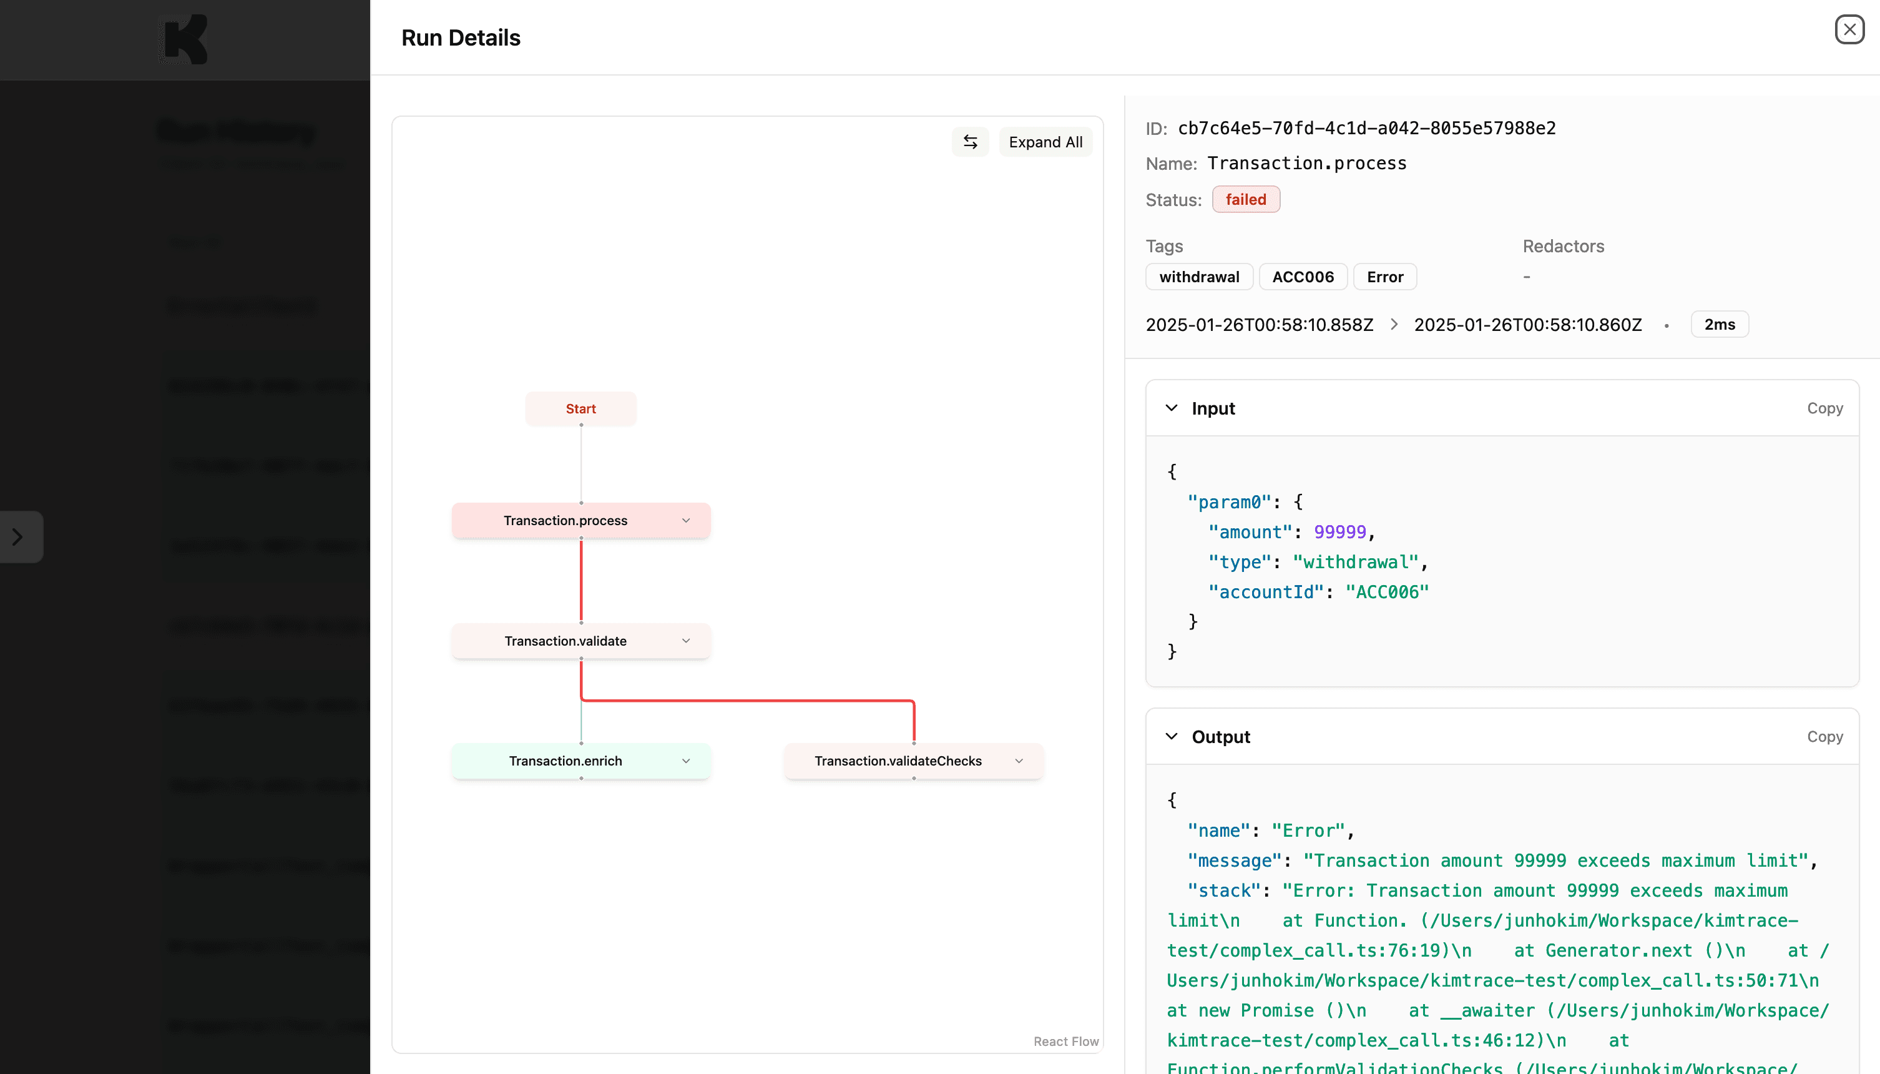Click the "ACC006" accountId value
Screen dimensions: 1880x1074
click(x=1387, y=591)
